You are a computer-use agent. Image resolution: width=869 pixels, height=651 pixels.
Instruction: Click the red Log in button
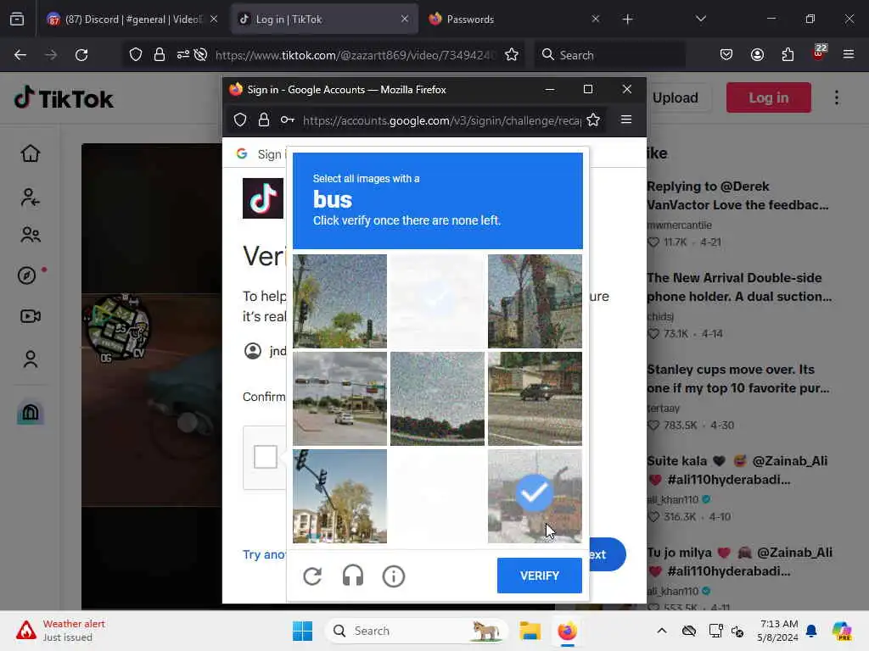[x=768, y=97]
